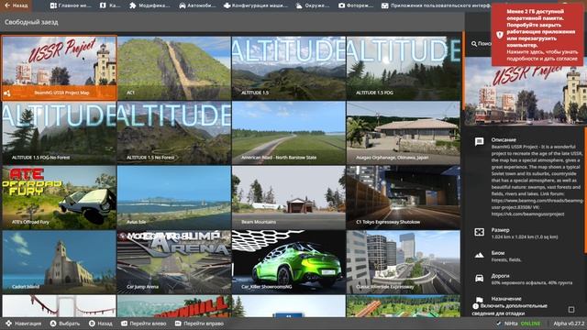This screenshot has width=587, height=330.
Task: Select the Car_Killer ShowroomsNG map
Action: point(289,262)
